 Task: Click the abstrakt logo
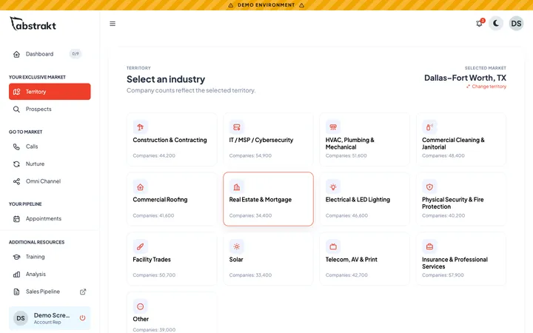(x=33, y=24)
